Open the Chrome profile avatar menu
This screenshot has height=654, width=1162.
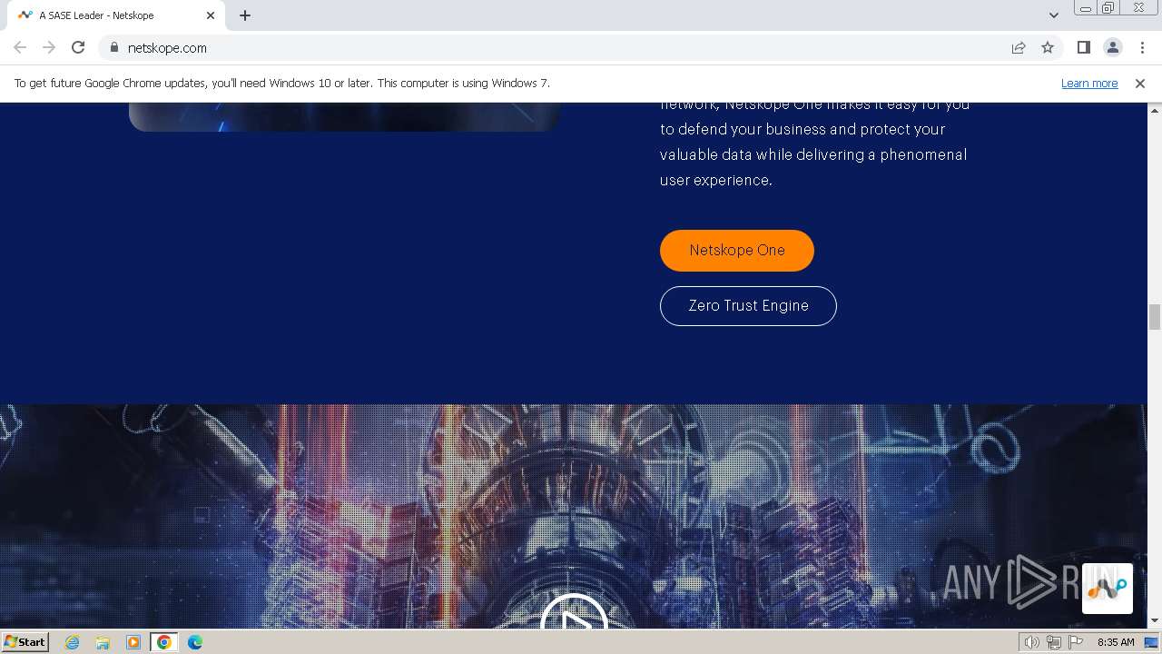click(1112, 47)
